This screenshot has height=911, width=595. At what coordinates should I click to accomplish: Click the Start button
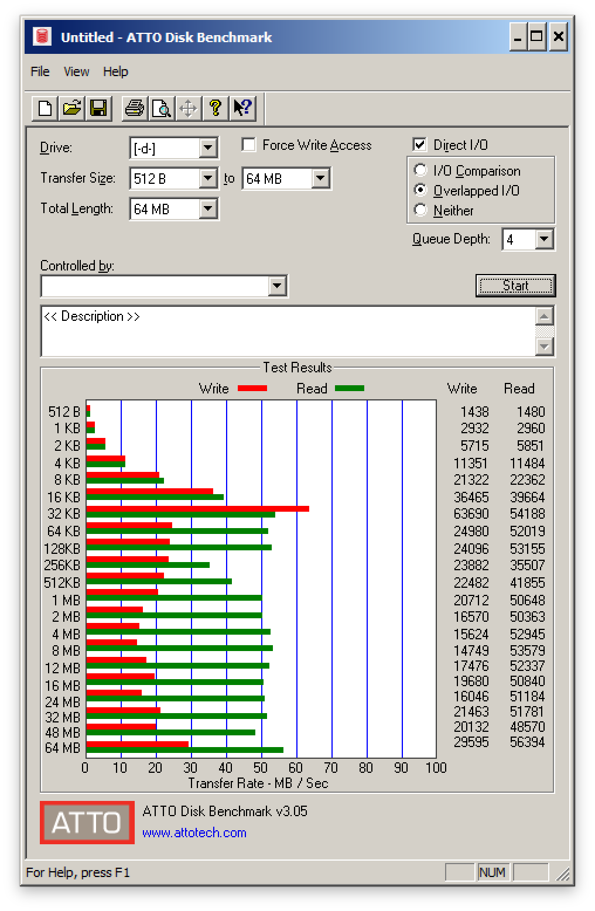point(515,286)
